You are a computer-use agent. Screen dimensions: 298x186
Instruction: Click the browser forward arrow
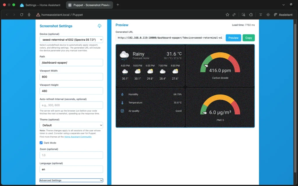tap(14, 15)
